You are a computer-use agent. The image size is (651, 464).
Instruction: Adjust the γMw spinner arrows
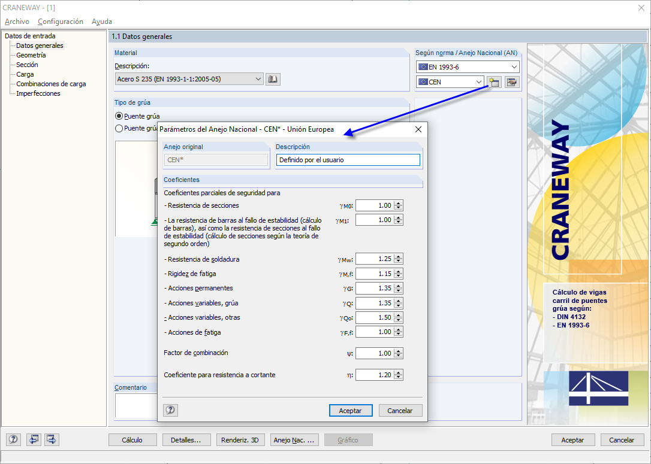[398, 259]
